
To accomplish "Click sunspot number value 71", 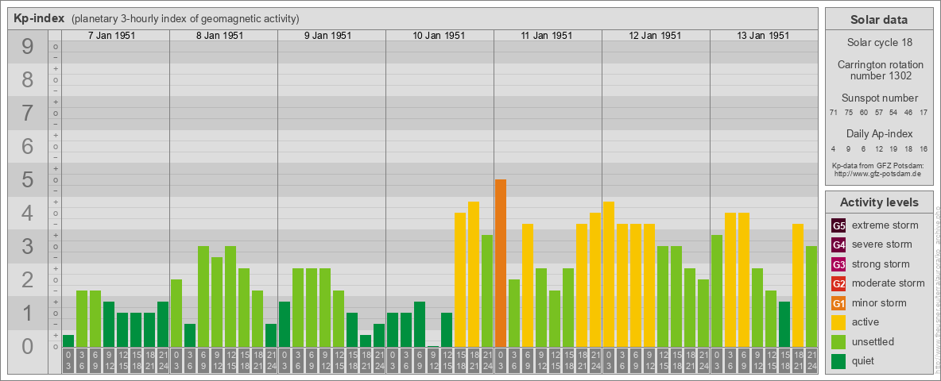I will click(x=834, y=113).
